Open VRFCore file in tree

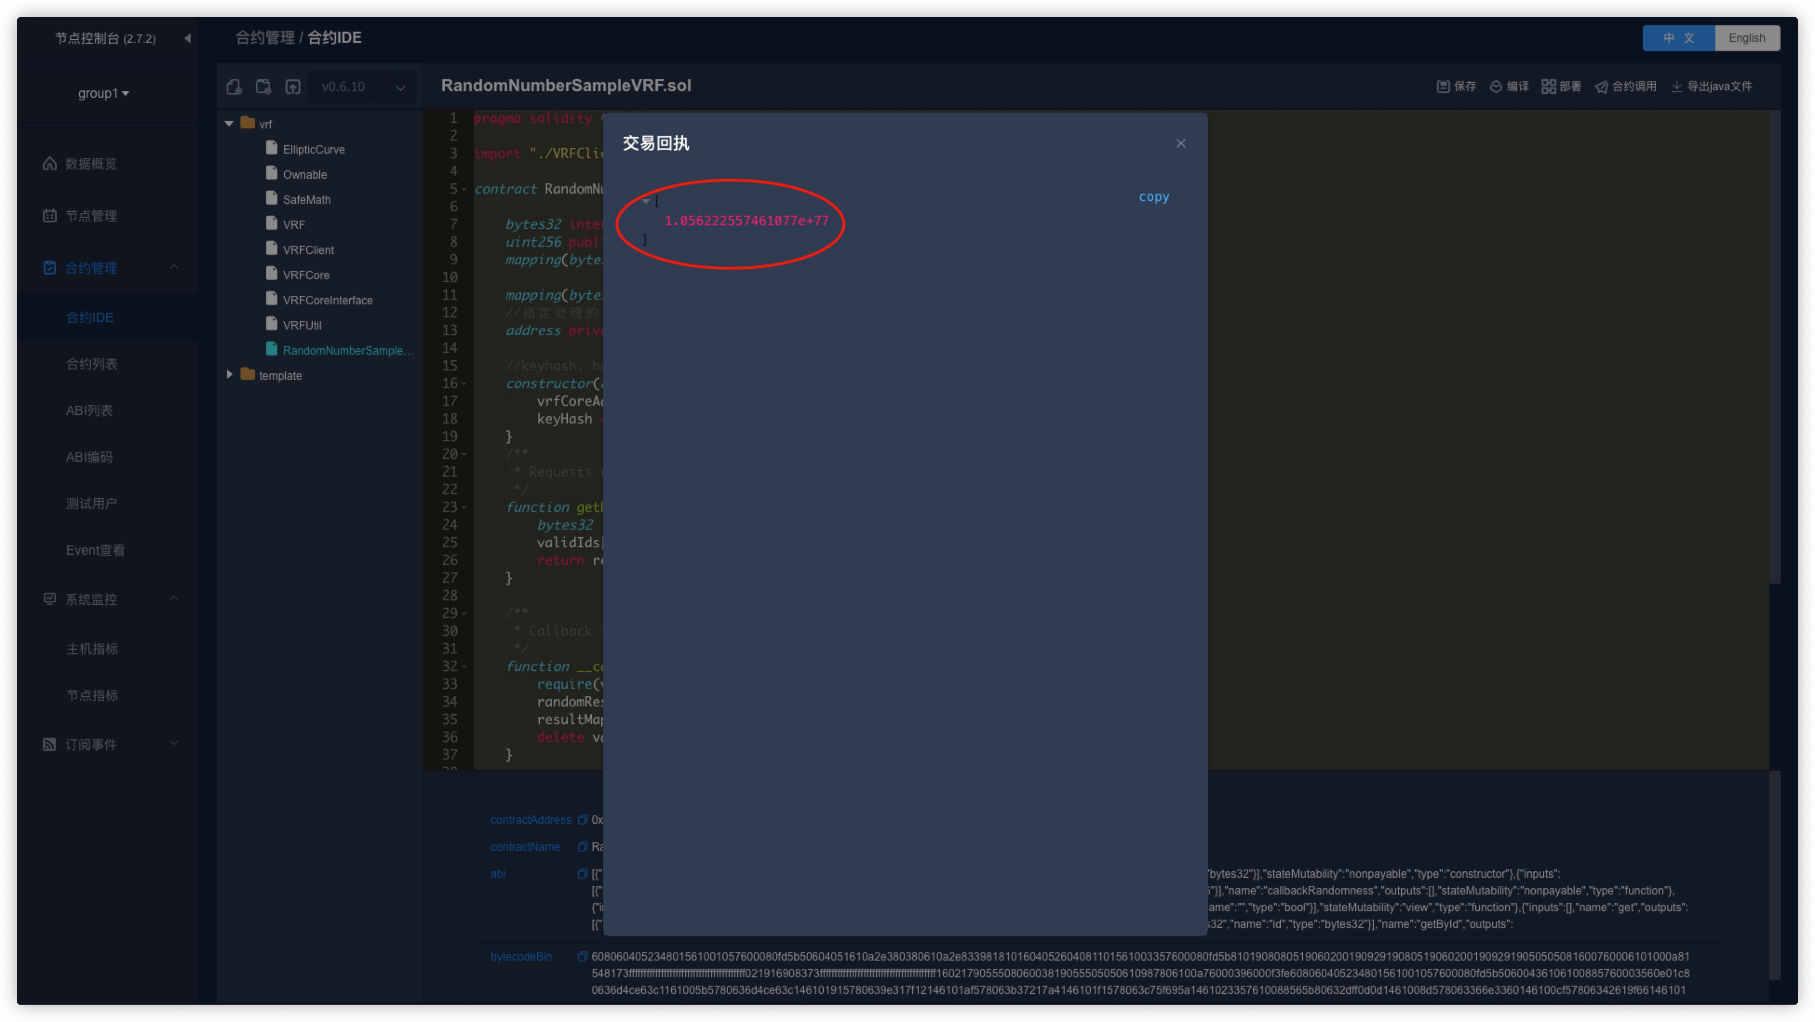pyautogui.click(x=306, y=275)
